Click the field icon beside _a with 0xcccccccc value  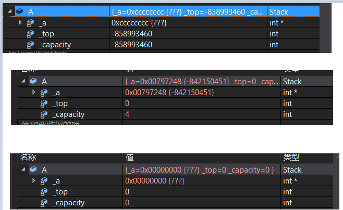[30, 23]
